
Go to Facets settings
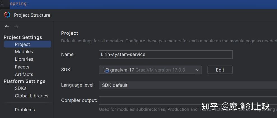pyautogui.click(x=22, y=67)
